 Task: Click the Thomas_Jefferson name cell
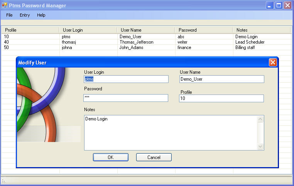(137, 42)
